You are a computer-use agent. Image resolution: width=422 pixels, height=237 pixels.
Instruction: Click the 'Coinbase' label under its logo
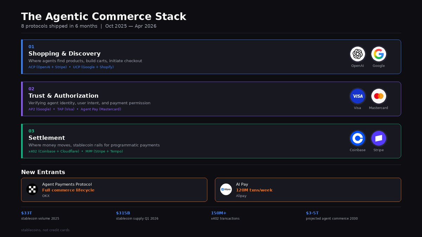tap(357, 150)
